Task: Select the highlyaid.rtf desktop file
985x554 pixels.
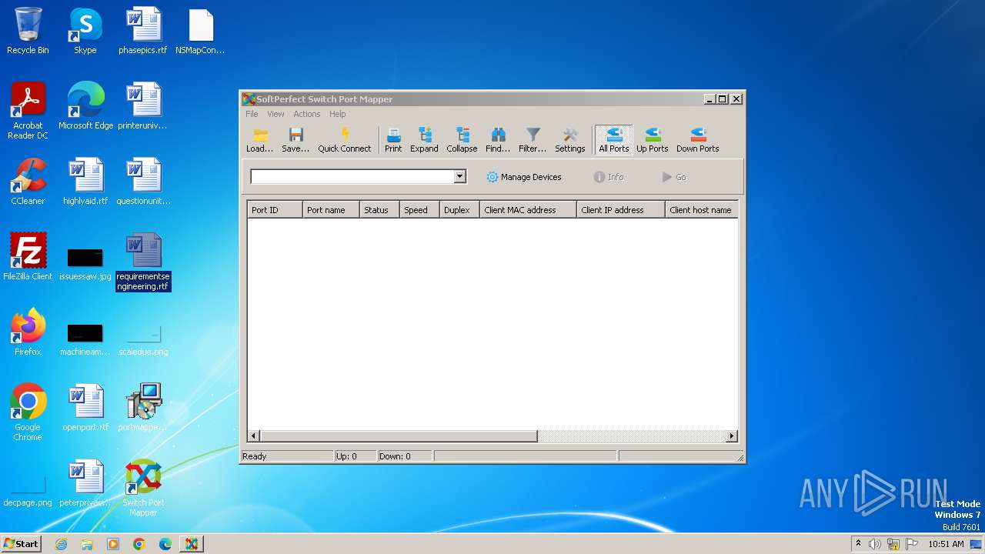Action: (x=85, y=182)
